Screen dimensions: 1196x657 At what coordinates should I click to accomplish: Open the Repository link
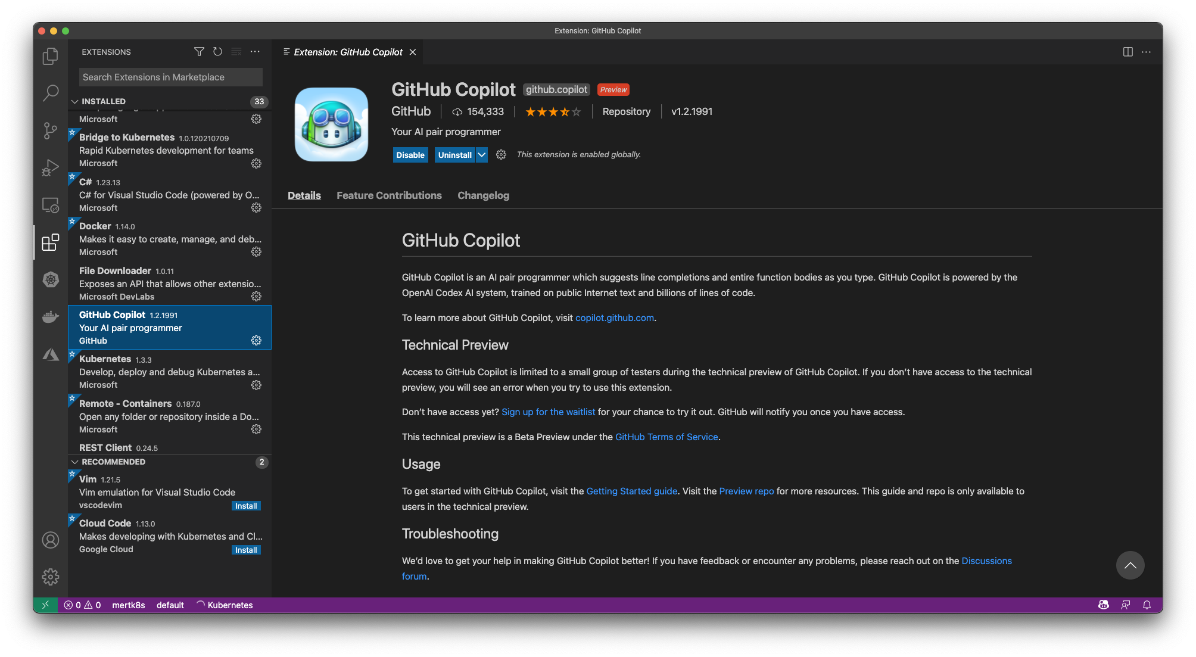click(626, 111)
